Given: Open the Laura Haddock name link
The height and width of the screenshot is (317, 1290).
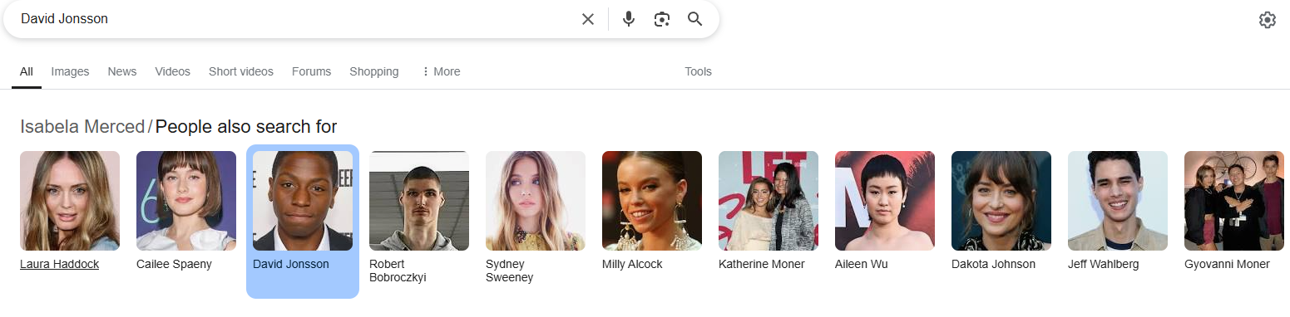Looking at the screenshot, I should pos(59,264).
